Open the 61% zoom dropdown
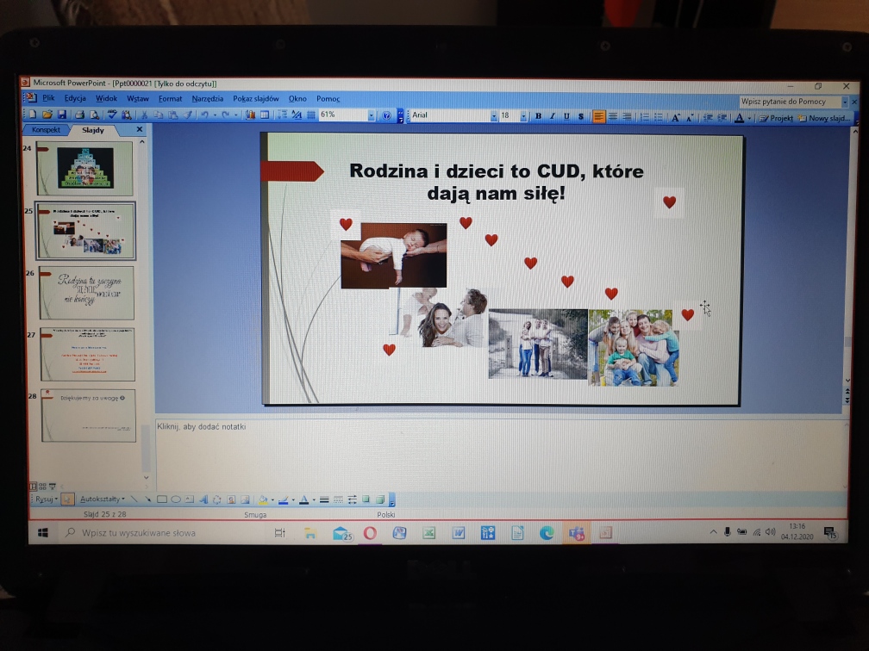Screen dimensions: 869x651 pos(372,115)
